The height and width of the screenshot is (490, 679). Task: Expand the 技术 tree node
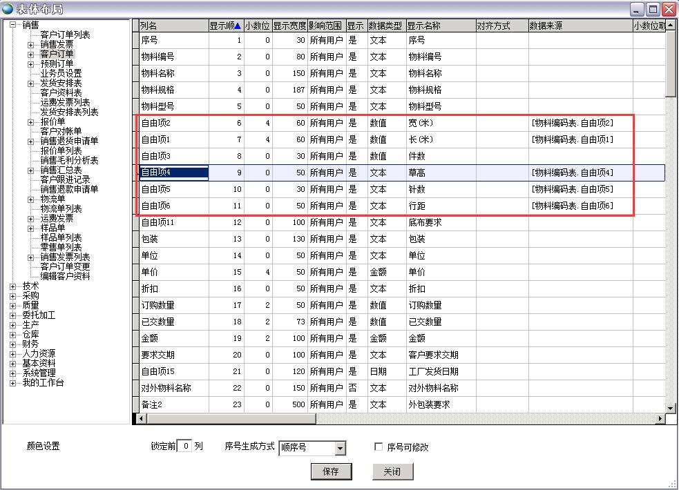12,286
